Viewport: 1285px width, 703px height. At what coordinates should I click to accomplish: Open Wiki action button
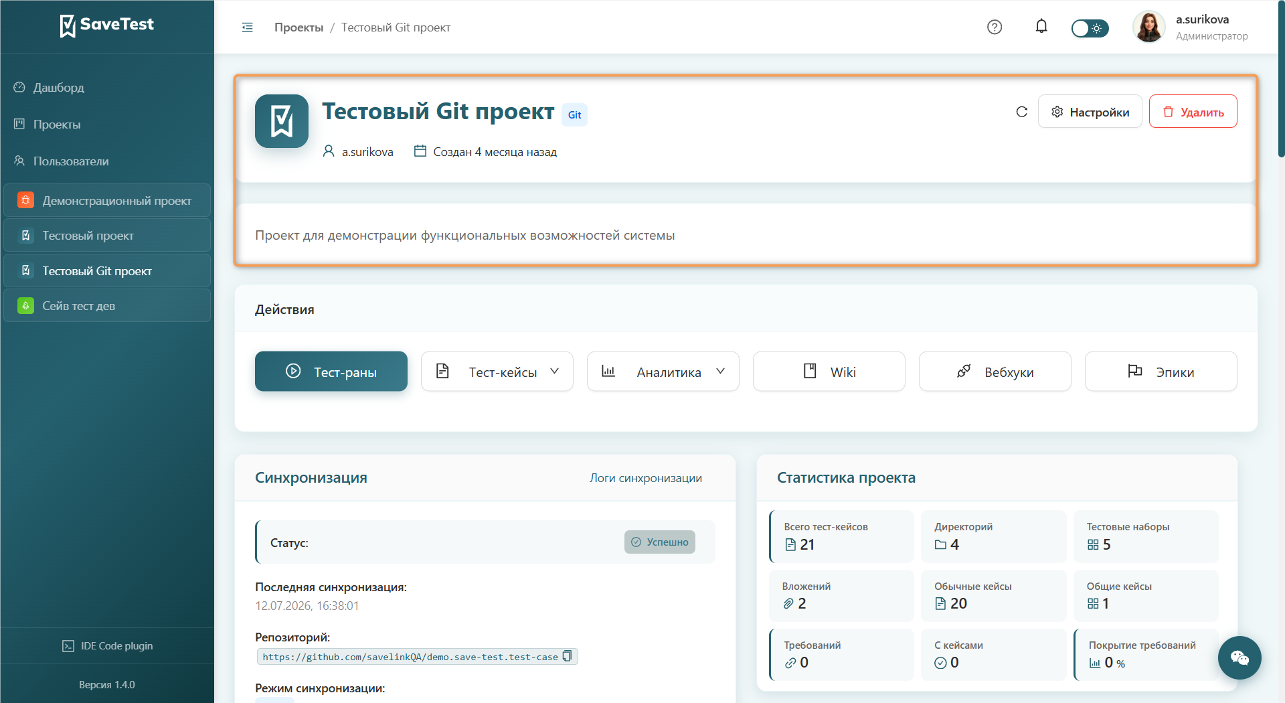[829, 372]
